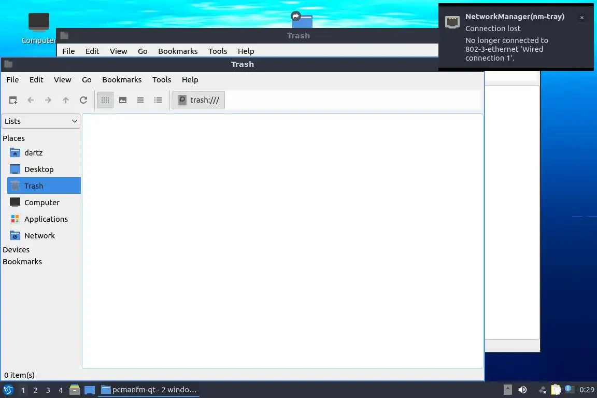Open the update notifier tray icon
Viewport: 597px width, 398px height.
569,389
